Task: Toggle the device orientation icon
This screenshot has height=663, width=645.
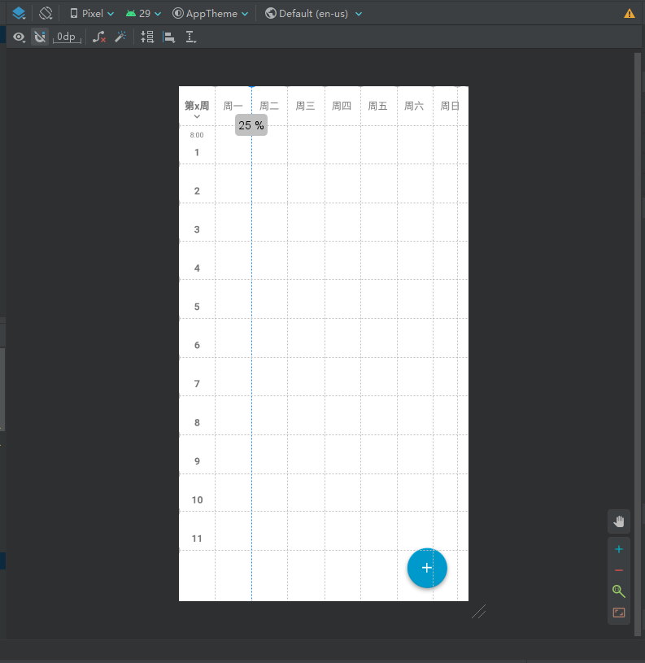Action: point(46,14)
